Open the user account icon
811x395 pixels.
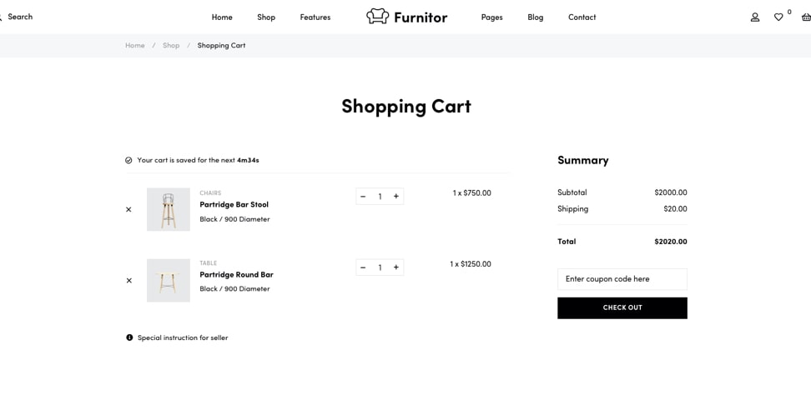click(755, 17)
